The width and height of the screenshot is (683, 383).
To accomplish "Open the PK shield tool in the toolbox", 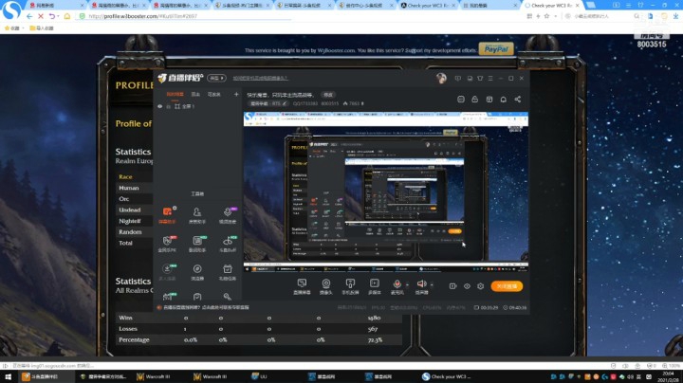I will coord(167,244).
